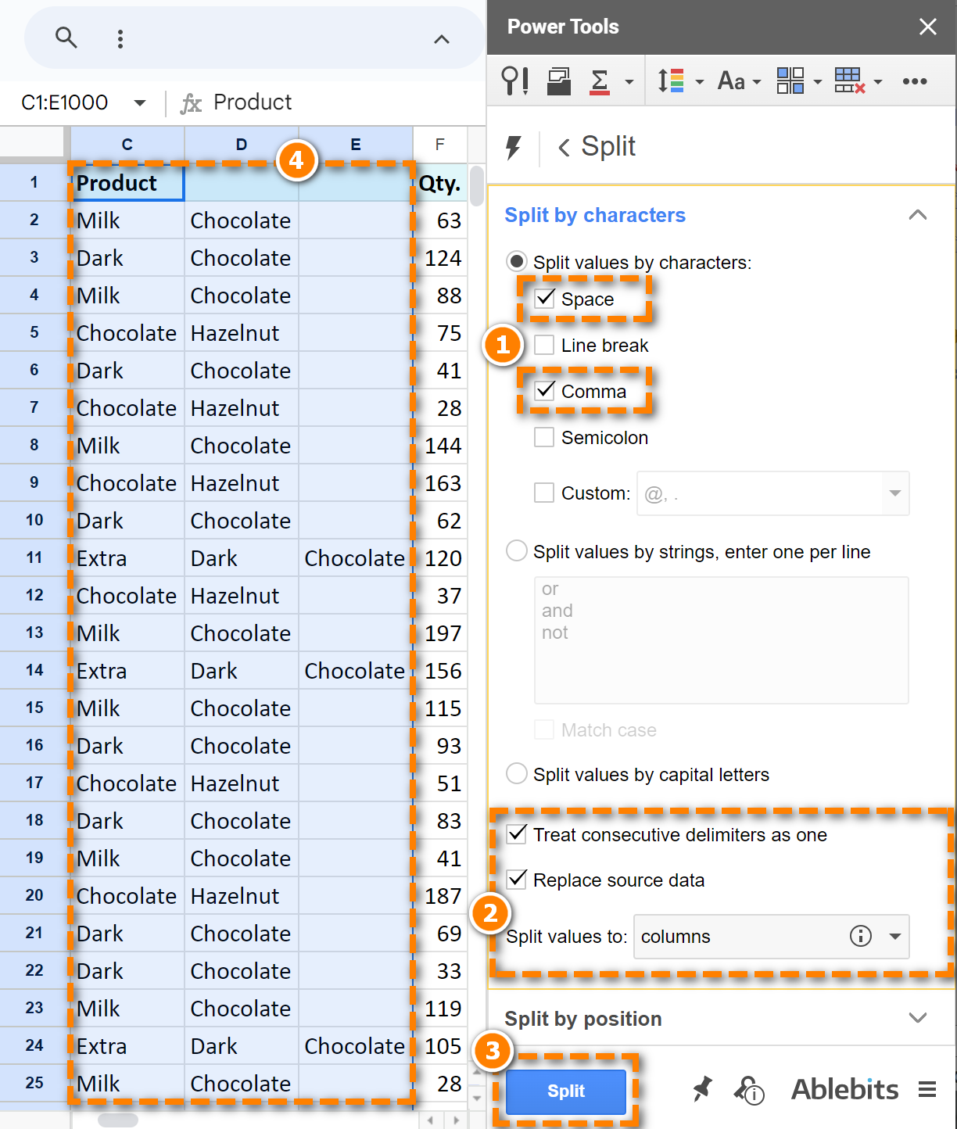Open the name box dropdown arrow
This screenshot has width=957, height=1129.
[x=140, y=102]
